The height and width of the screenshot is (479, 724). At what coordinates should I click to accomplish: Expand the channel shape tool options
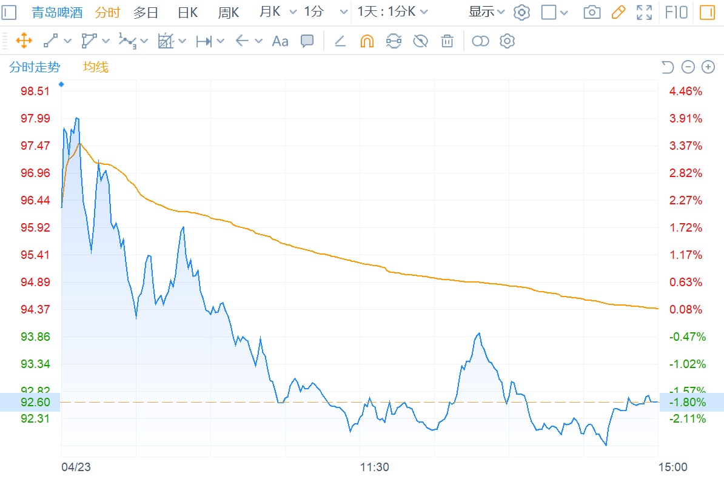click(x=106, y=41)
